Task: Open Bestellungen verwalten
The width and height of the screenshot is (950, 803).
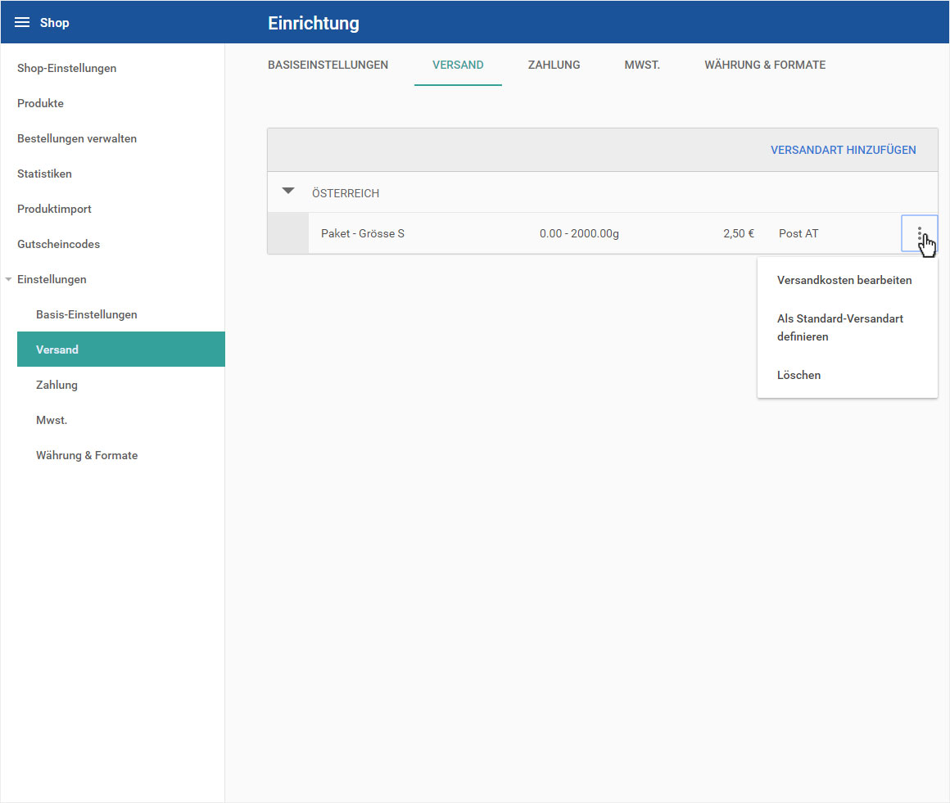Action: click(x=77, y=138)
